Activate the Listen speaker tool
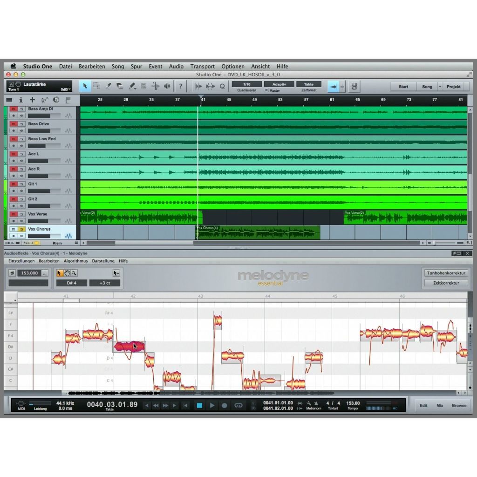477x477 pixels. click(167, 86)
